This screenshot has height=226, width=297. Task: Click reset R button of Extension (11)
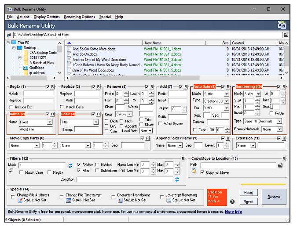click(284, 138)
